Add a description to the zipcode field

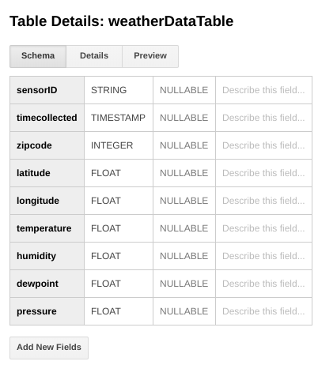(x=263, y=145)
